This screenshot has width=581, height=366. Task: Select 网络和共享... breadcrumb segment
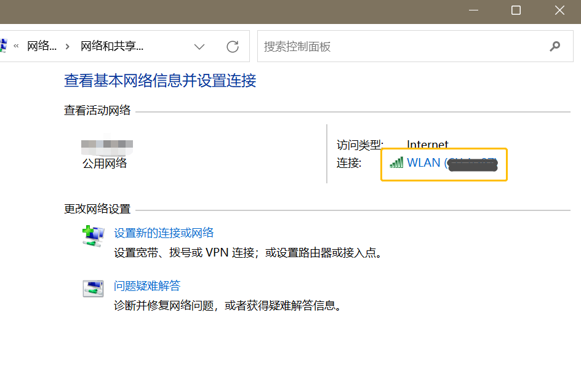112,46
